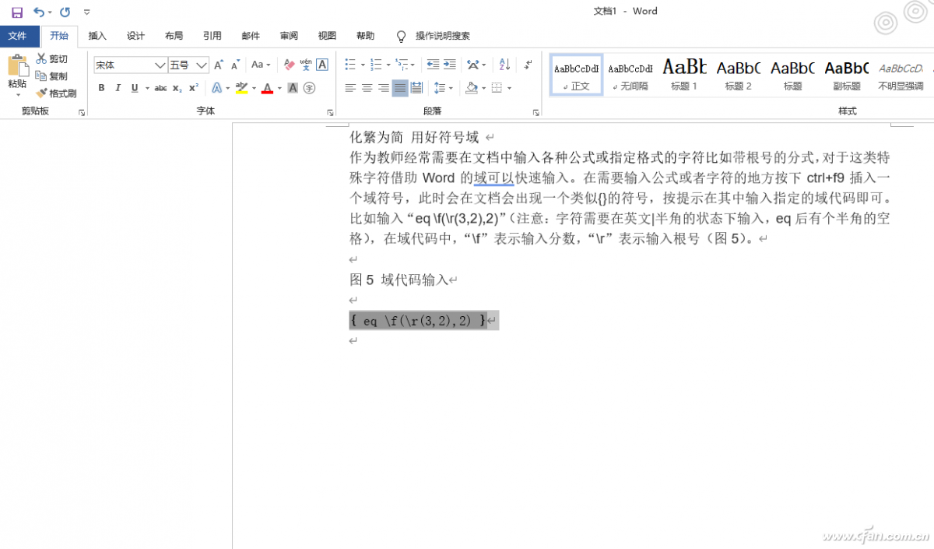Toggle Subscript formatting
The width and height of the screenshot is (934, 549).
pyautogui.click(x=177, y=88)
